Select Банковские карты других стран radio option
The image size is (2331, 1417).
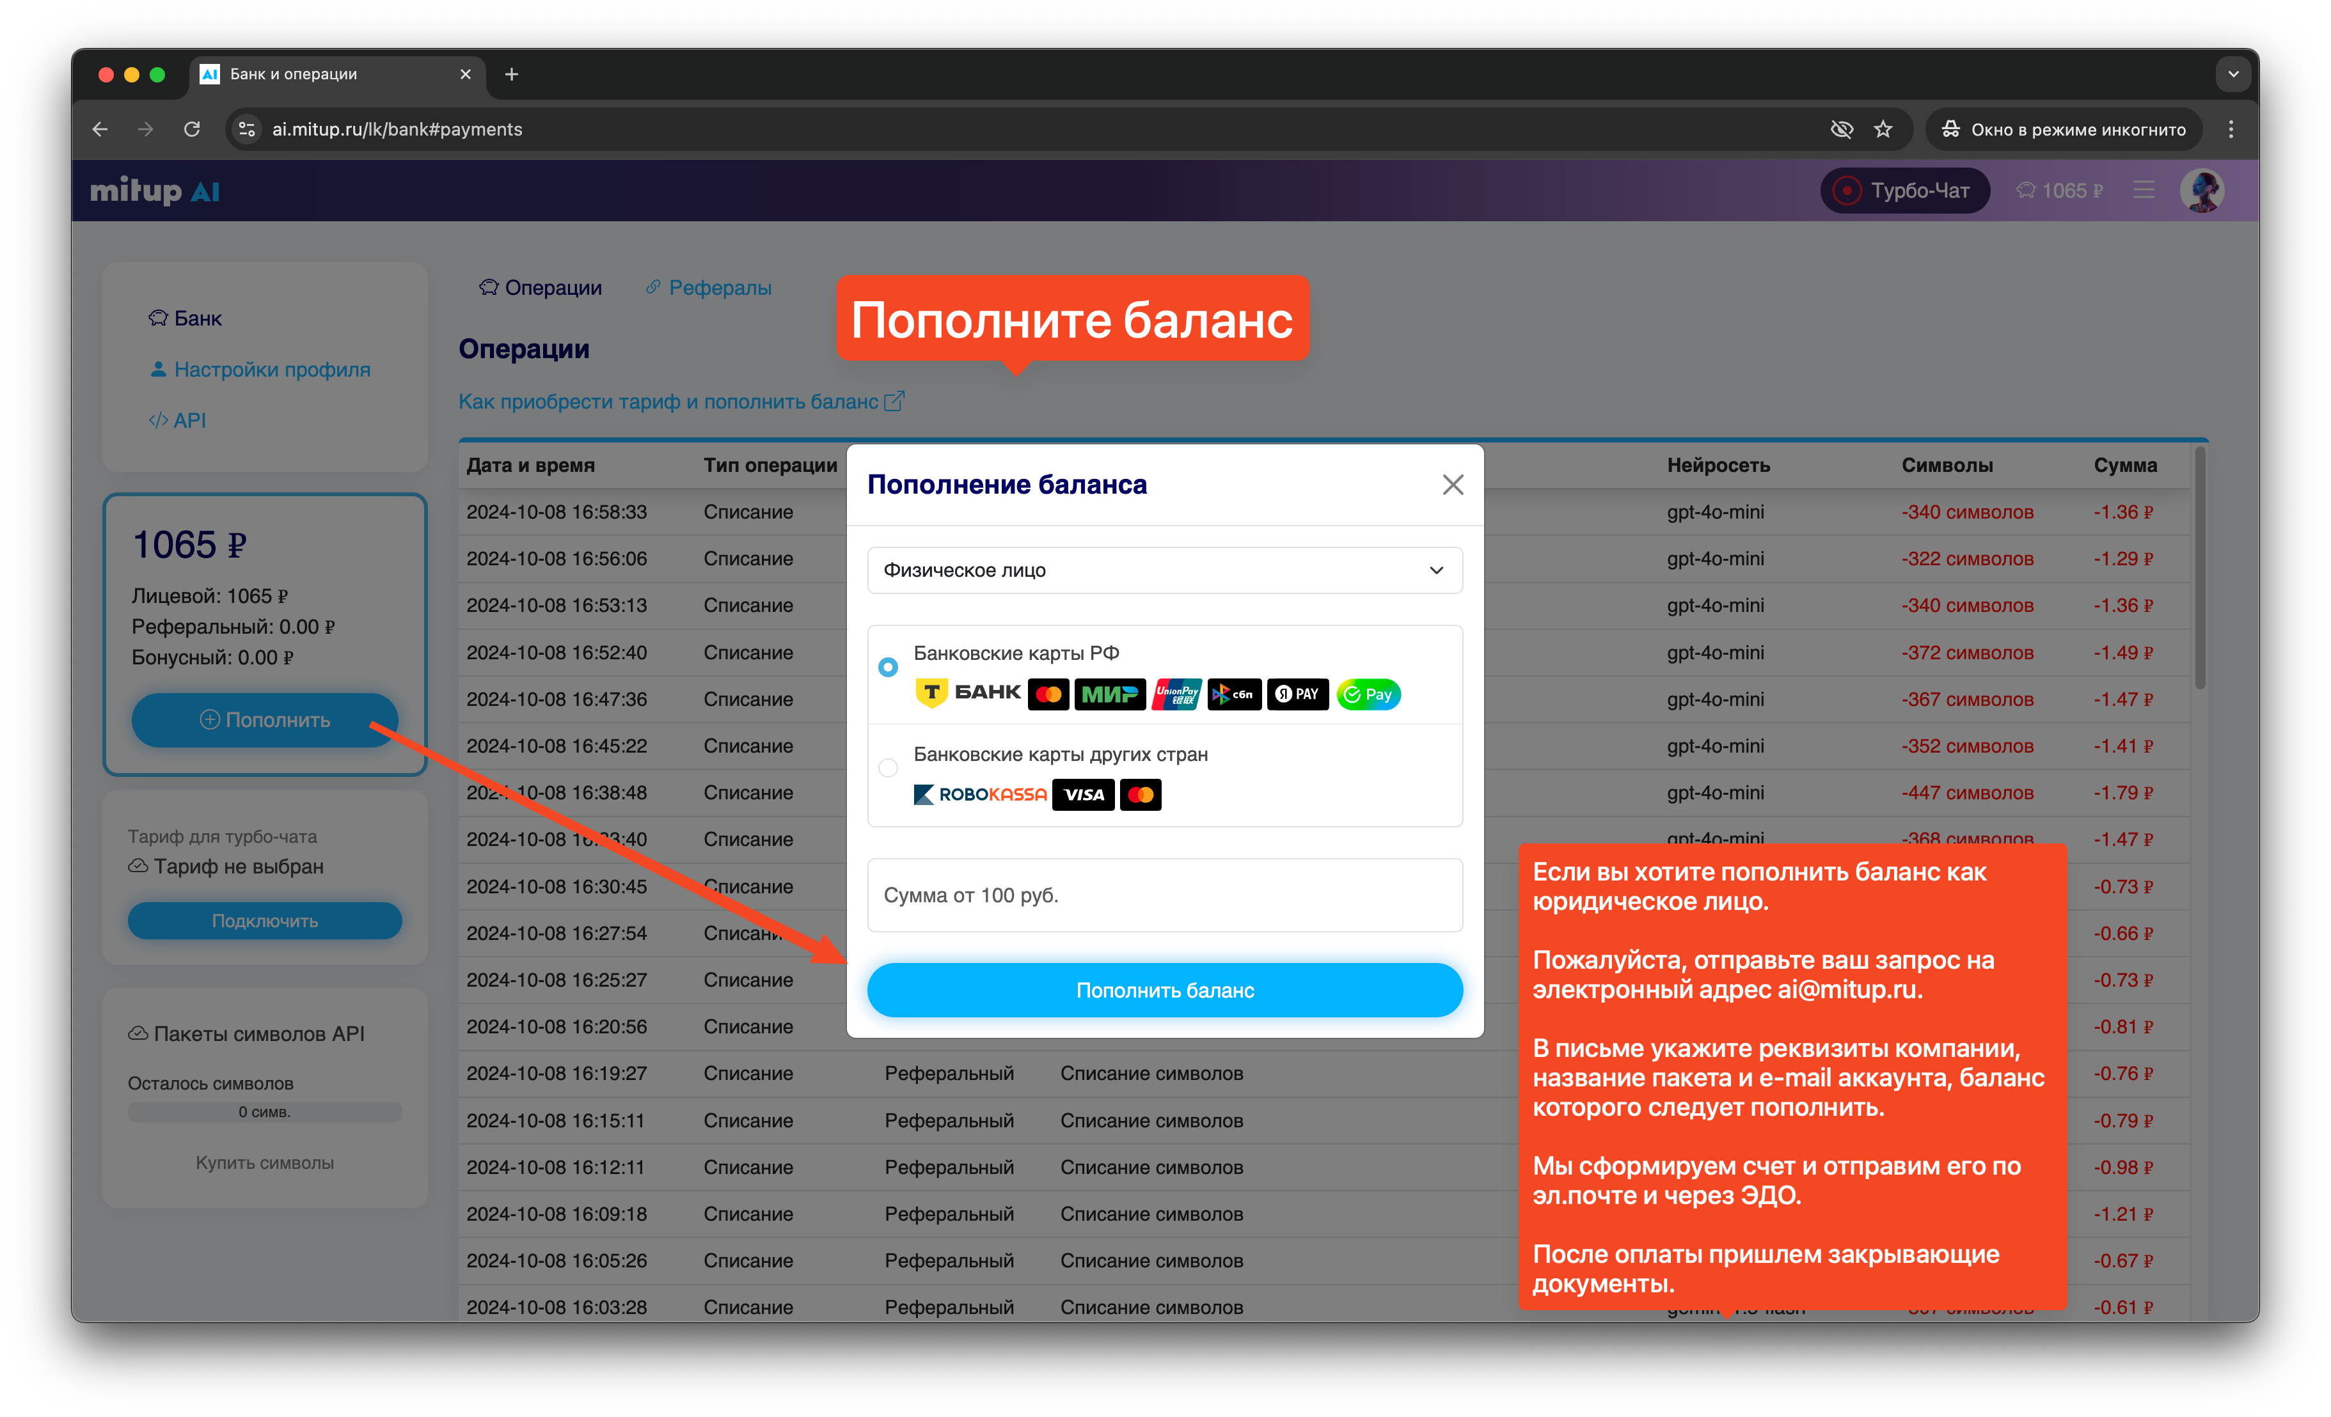point(887,768)
